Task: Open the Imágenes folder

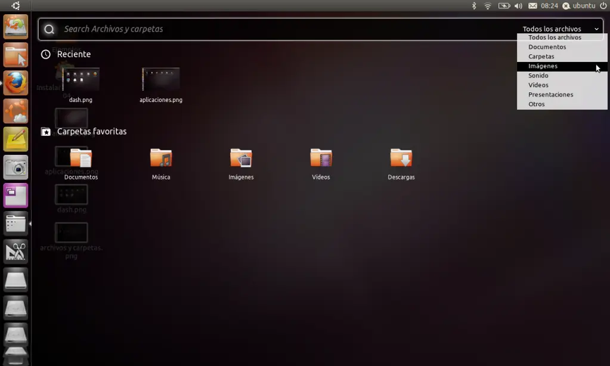Action: pos(240,159)
